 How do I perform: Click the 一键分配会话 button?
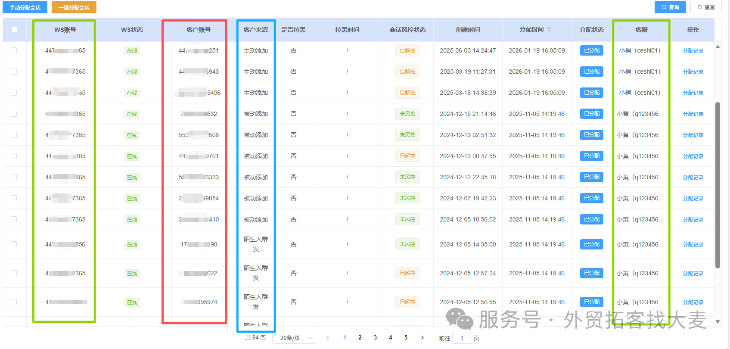[x=74, y=7]
